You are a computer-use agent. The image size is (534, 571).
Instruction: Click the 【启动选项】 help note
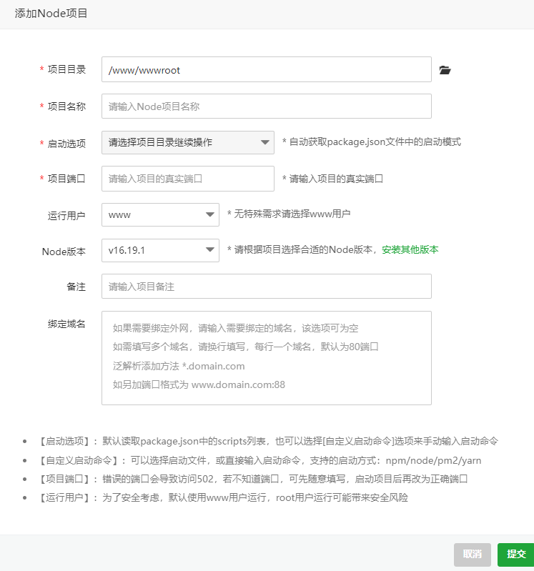268,441
